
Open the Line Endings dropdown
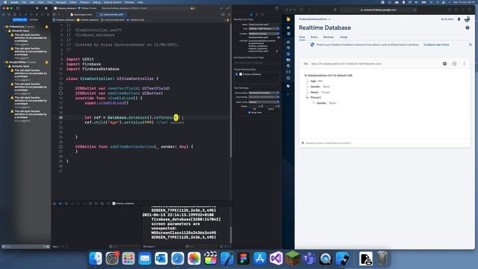(264, 97)
